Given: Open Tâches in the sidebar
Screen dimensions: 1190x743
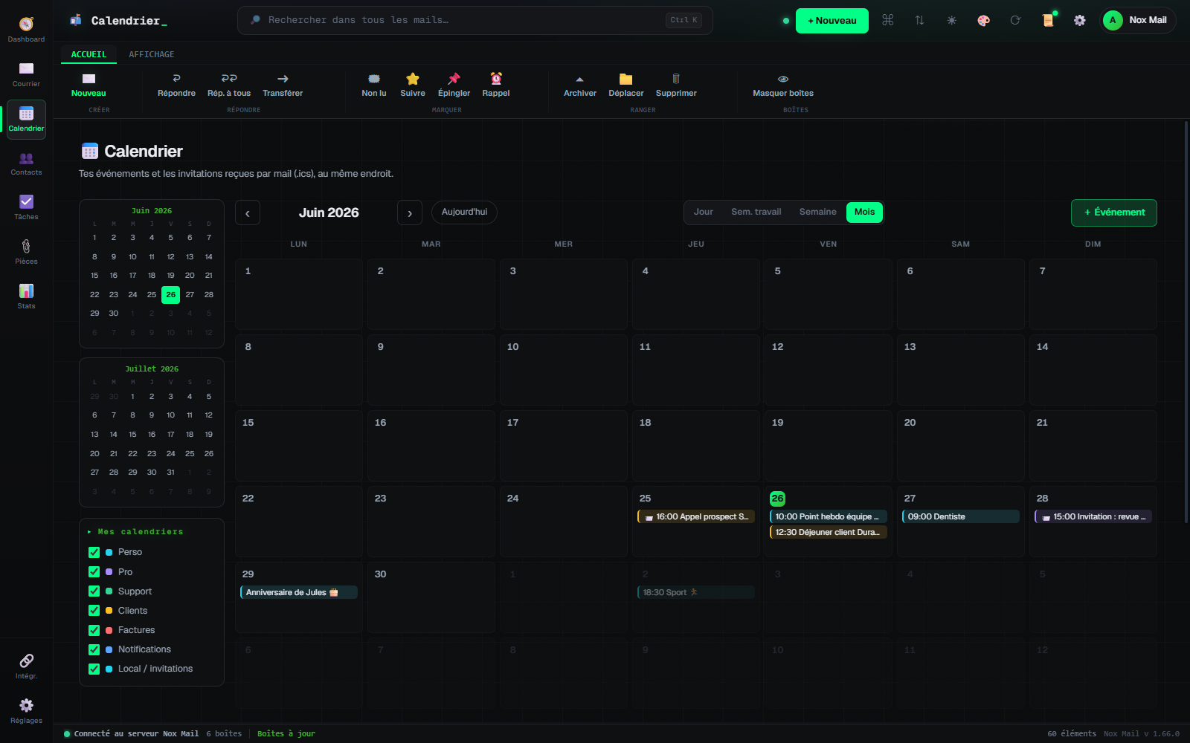Looking at the screenshot, I should pyautogui.click(x=26, y=208).
